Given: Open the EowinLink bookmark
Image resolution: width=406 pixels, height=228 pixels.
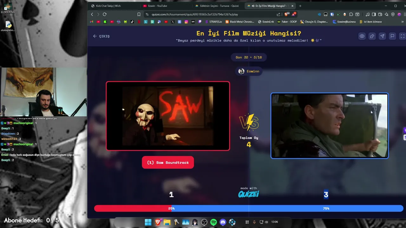Looking at the screenshot, I should pyautogui.click(x=266, y=22).
